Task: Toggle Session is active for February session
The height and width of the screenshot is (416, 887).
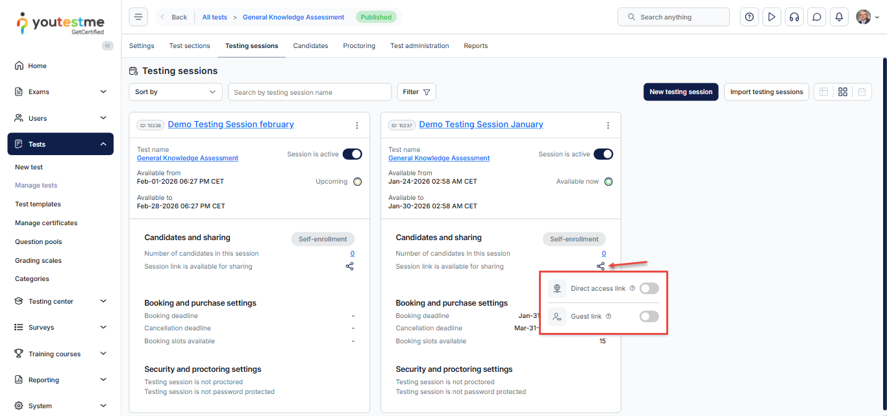Action: click(352, 154)
